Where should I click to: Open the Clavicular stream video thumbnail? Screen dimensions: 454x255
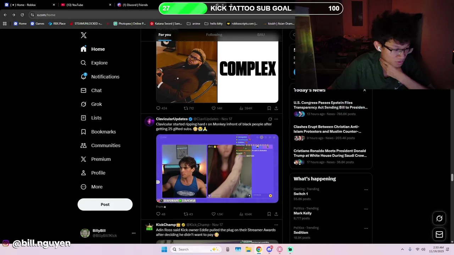[x=217, y=169]
